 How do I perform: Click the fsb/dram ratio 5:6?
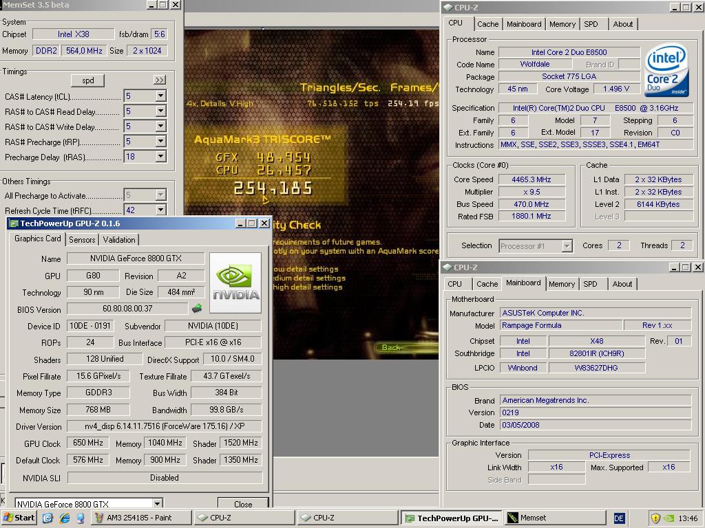click(x=159, y=34)
